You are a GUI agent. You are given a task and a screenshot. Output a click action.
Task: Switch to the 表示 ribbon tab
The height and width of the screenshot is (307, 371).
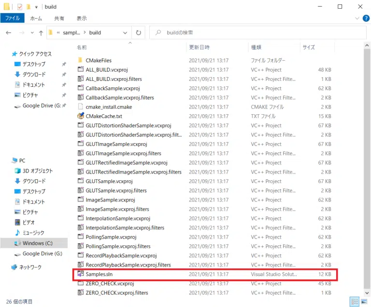(82, 18)
